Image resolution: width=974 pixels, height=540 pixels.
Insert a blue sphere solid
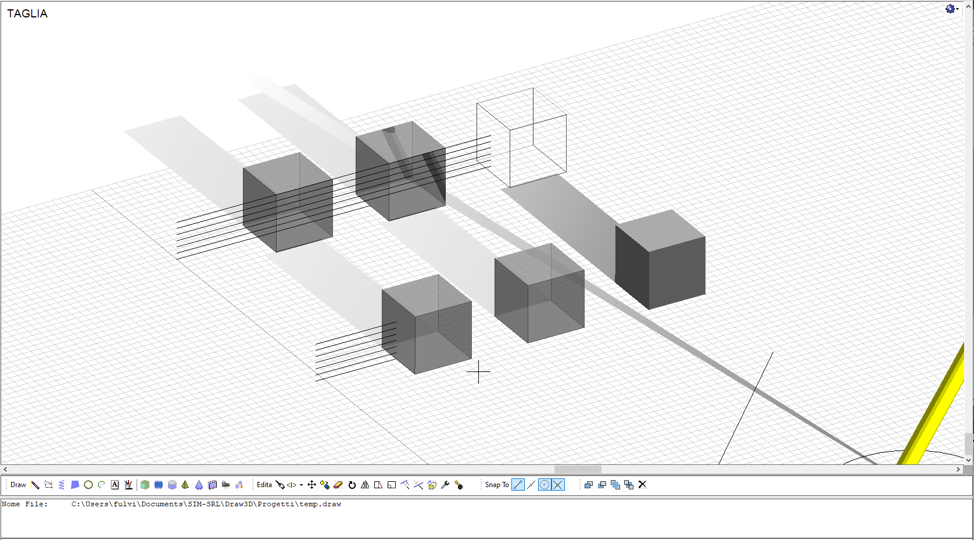pos(159,485)
